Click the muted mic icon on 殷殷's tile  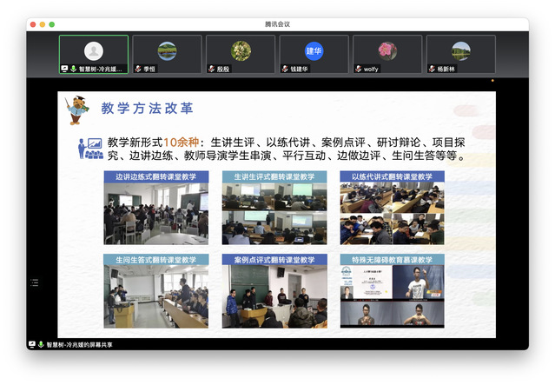pos(211,69)
